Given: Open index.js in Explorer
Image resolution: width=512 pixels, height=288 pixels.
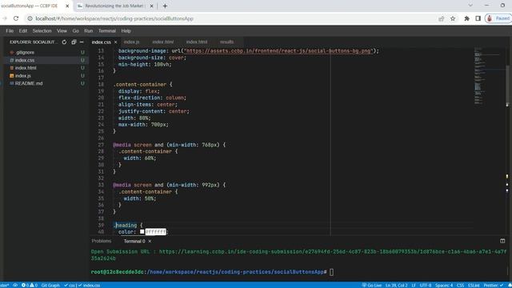Looking at the screenshot, I should coord(23,76).
